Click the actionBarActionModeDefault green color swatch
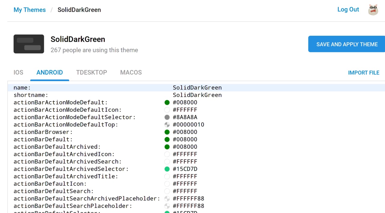 pyautogui.click(x=167, y=102)
